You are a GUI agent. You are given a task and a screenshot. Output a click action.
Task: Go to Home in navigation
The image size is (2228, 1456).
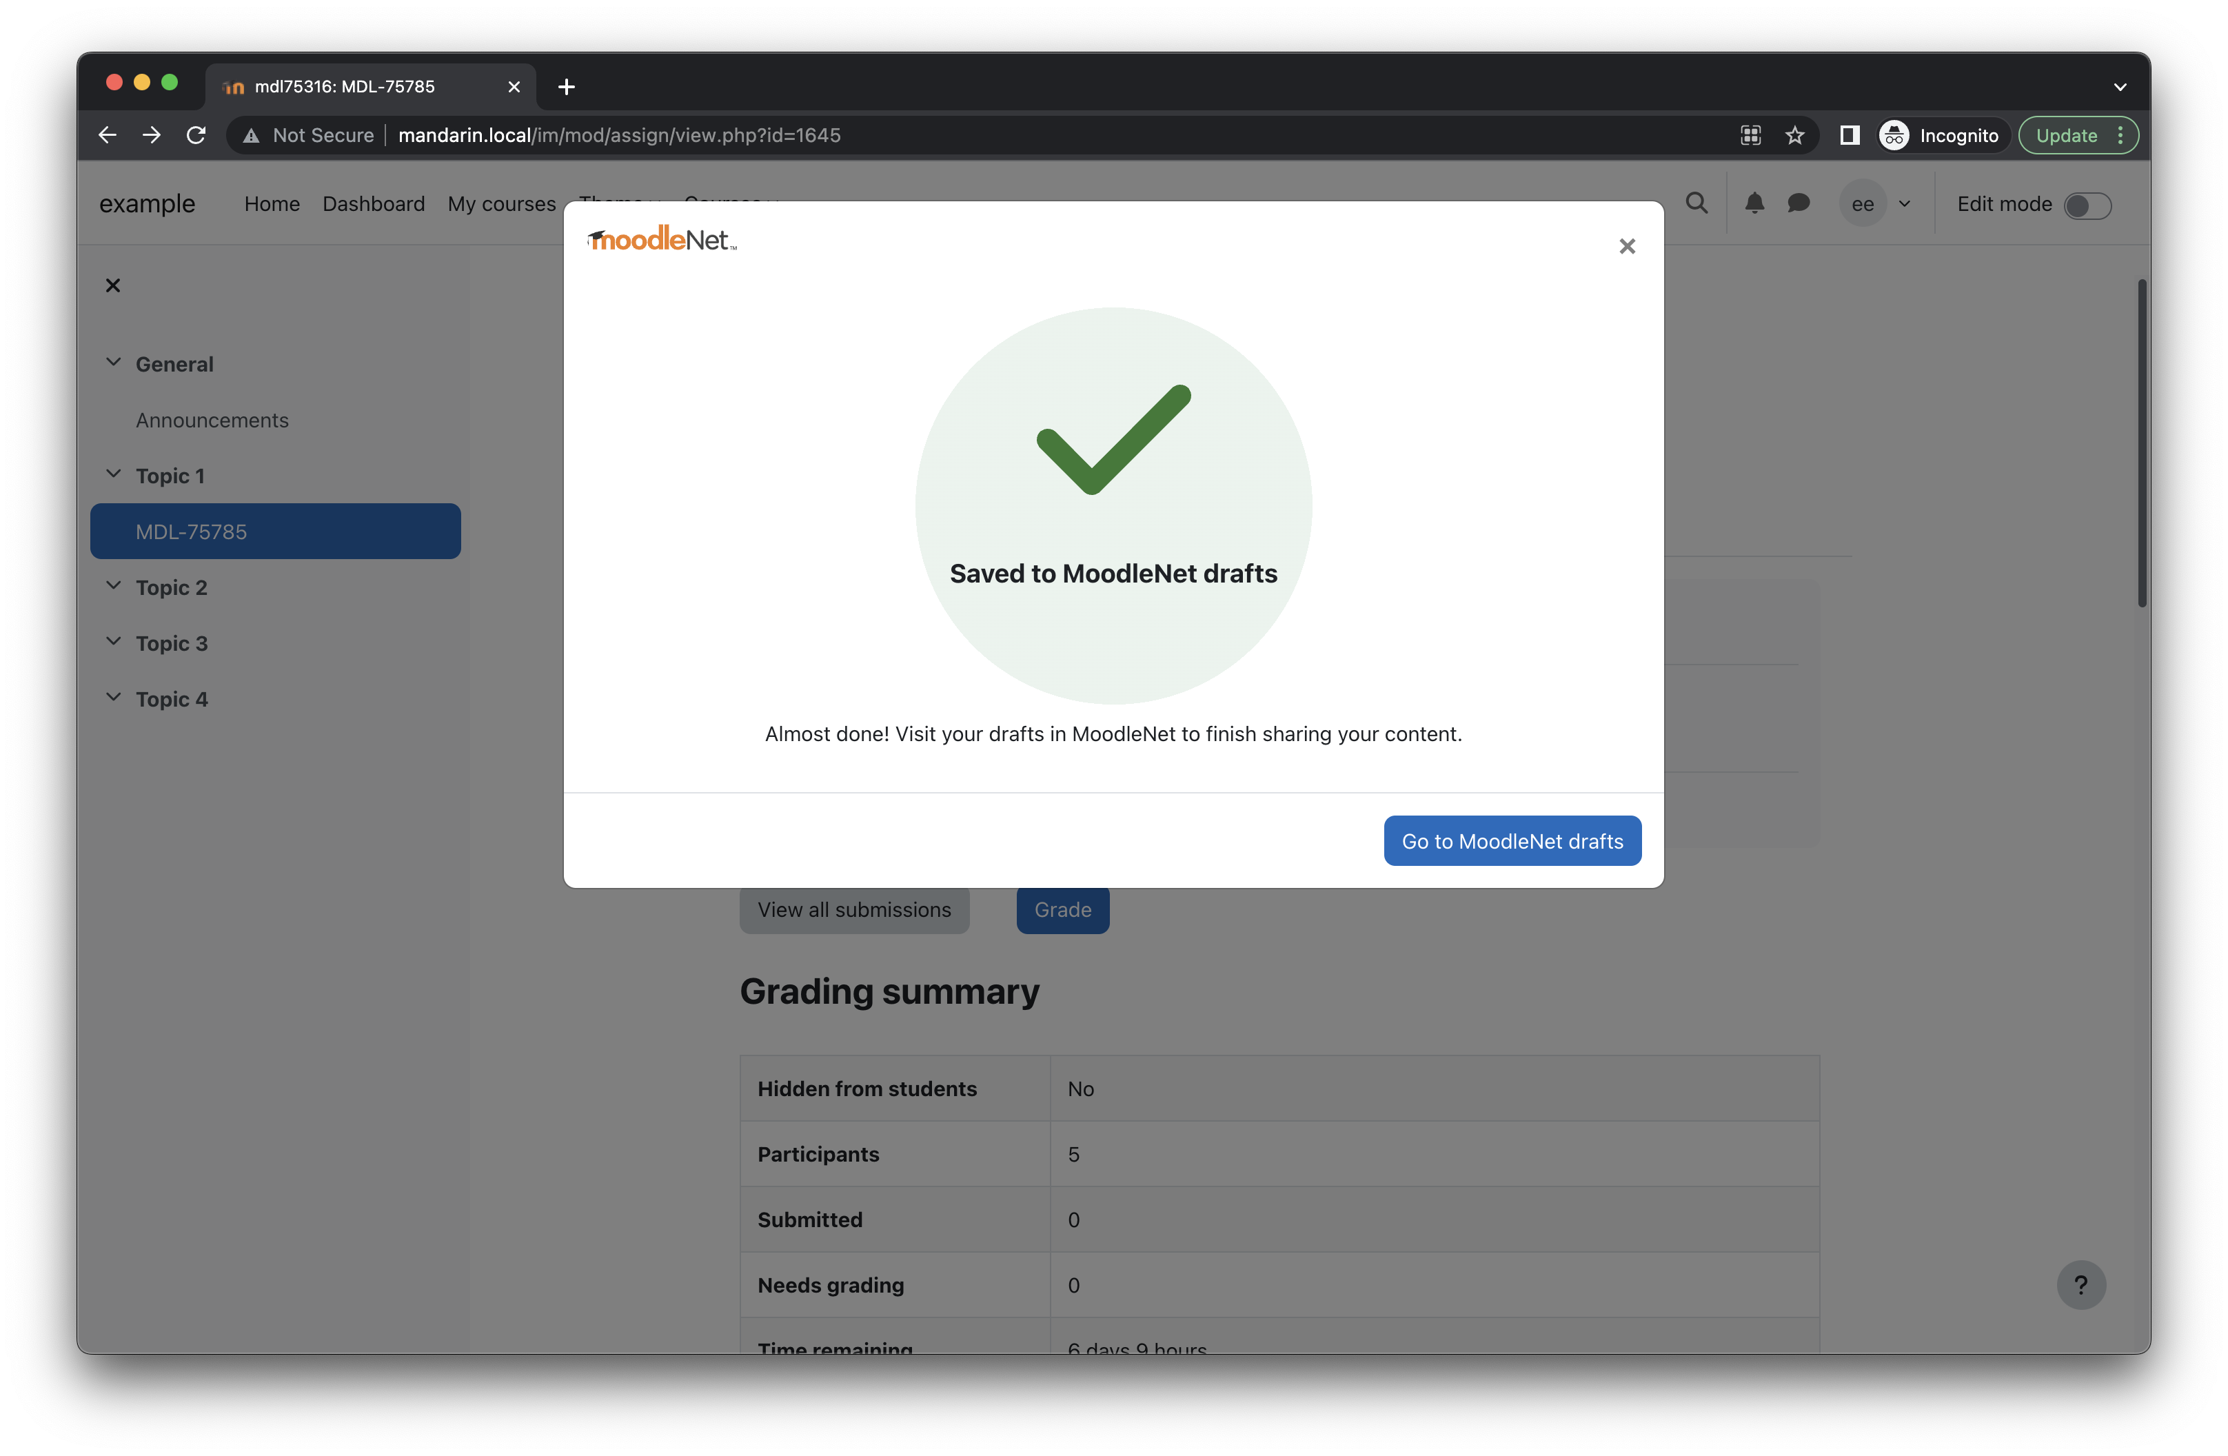click(272, 204)
